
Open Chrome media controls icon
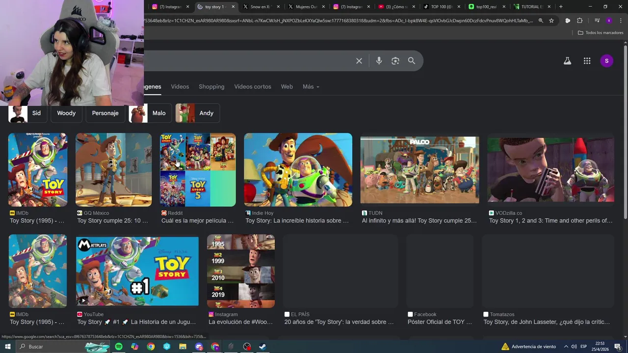597,21
